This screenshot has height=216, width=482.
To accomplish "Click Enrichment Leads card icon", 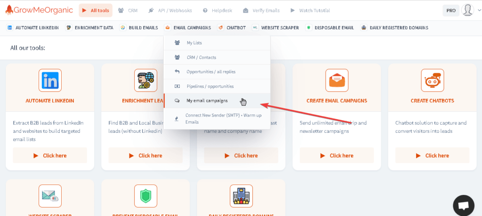I will 146,80.
